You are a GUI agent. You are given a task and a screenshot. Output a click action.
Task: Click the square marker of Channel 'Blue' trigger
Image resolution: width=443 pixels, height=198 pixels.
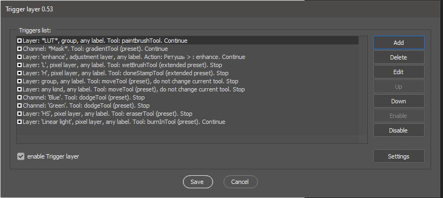point(19,98)
